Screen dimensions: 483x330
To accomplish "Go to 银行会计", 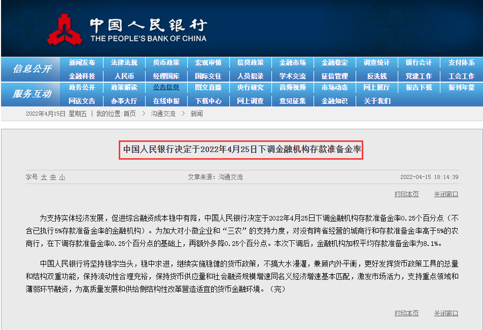I will point(419,62).
